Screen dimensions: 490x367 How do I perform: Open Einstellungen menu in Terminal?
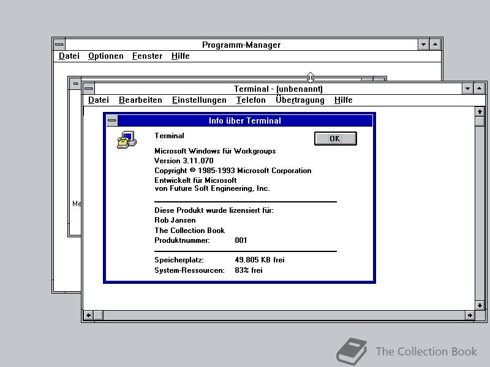pyautogui.click(x=199, y=100)
